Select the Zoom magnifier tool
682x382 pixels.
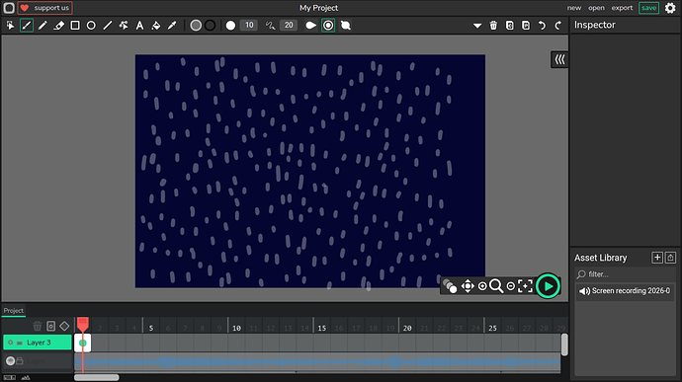click(496, 286)
